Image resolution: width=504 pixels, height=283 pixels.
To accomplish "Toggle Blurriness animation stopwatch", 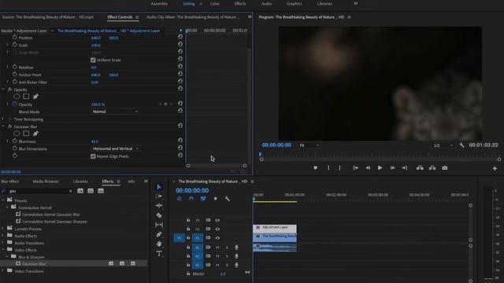I will click(x=15, y=141).
